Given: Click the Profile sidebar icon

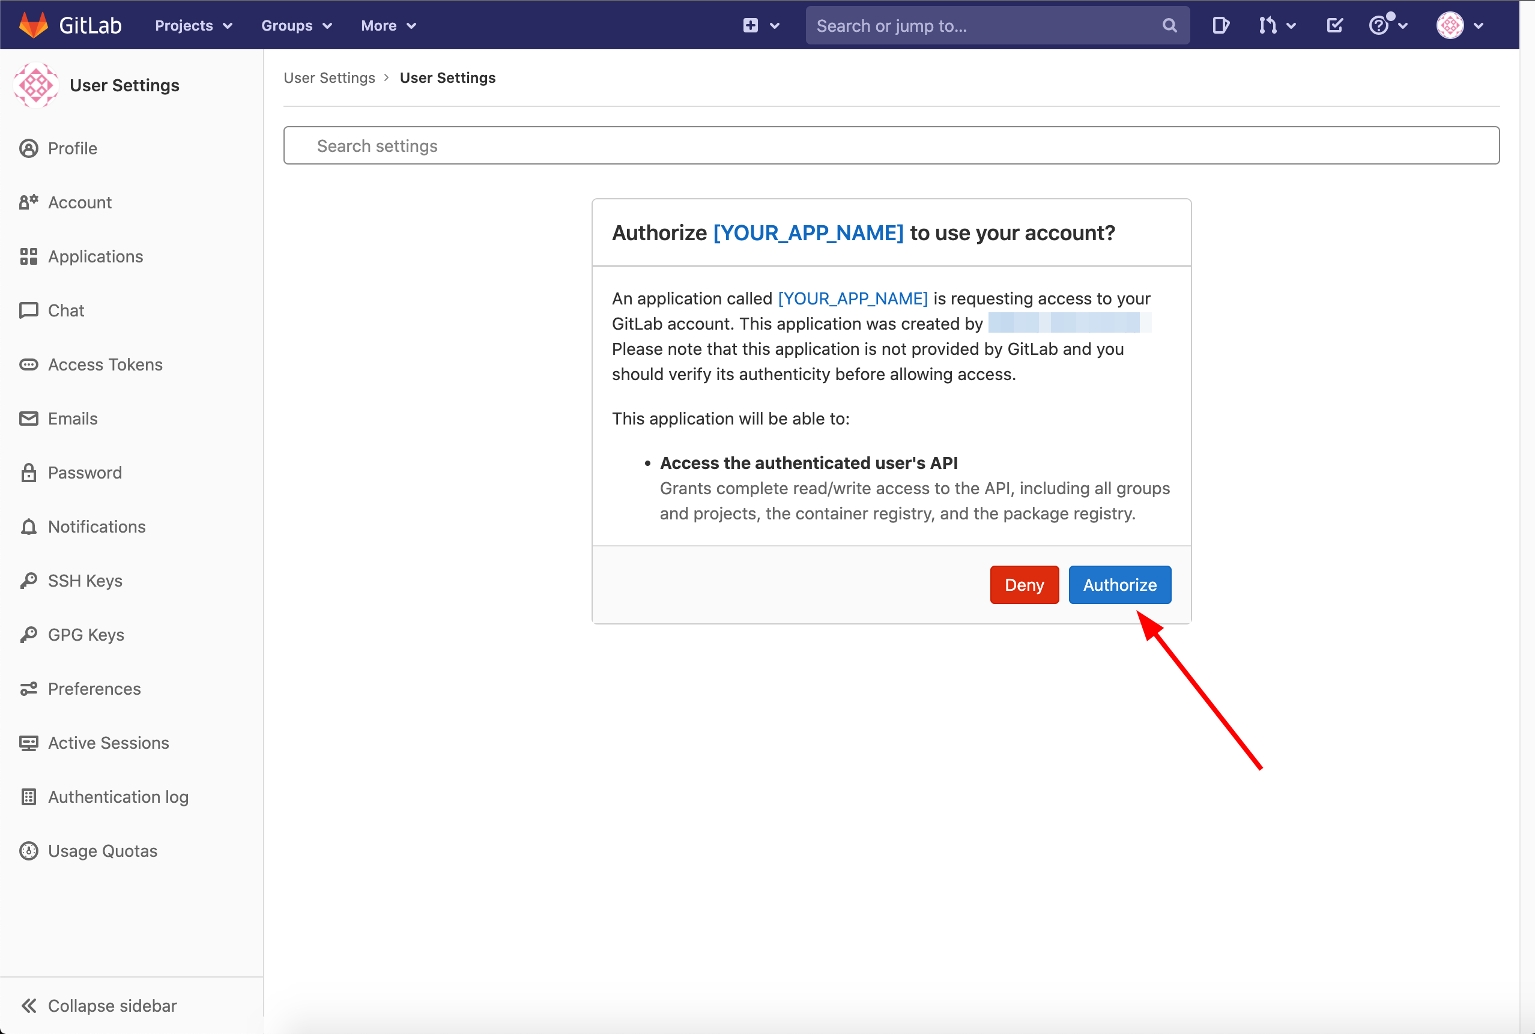Looking at the screenshot, I should [28, 148].
